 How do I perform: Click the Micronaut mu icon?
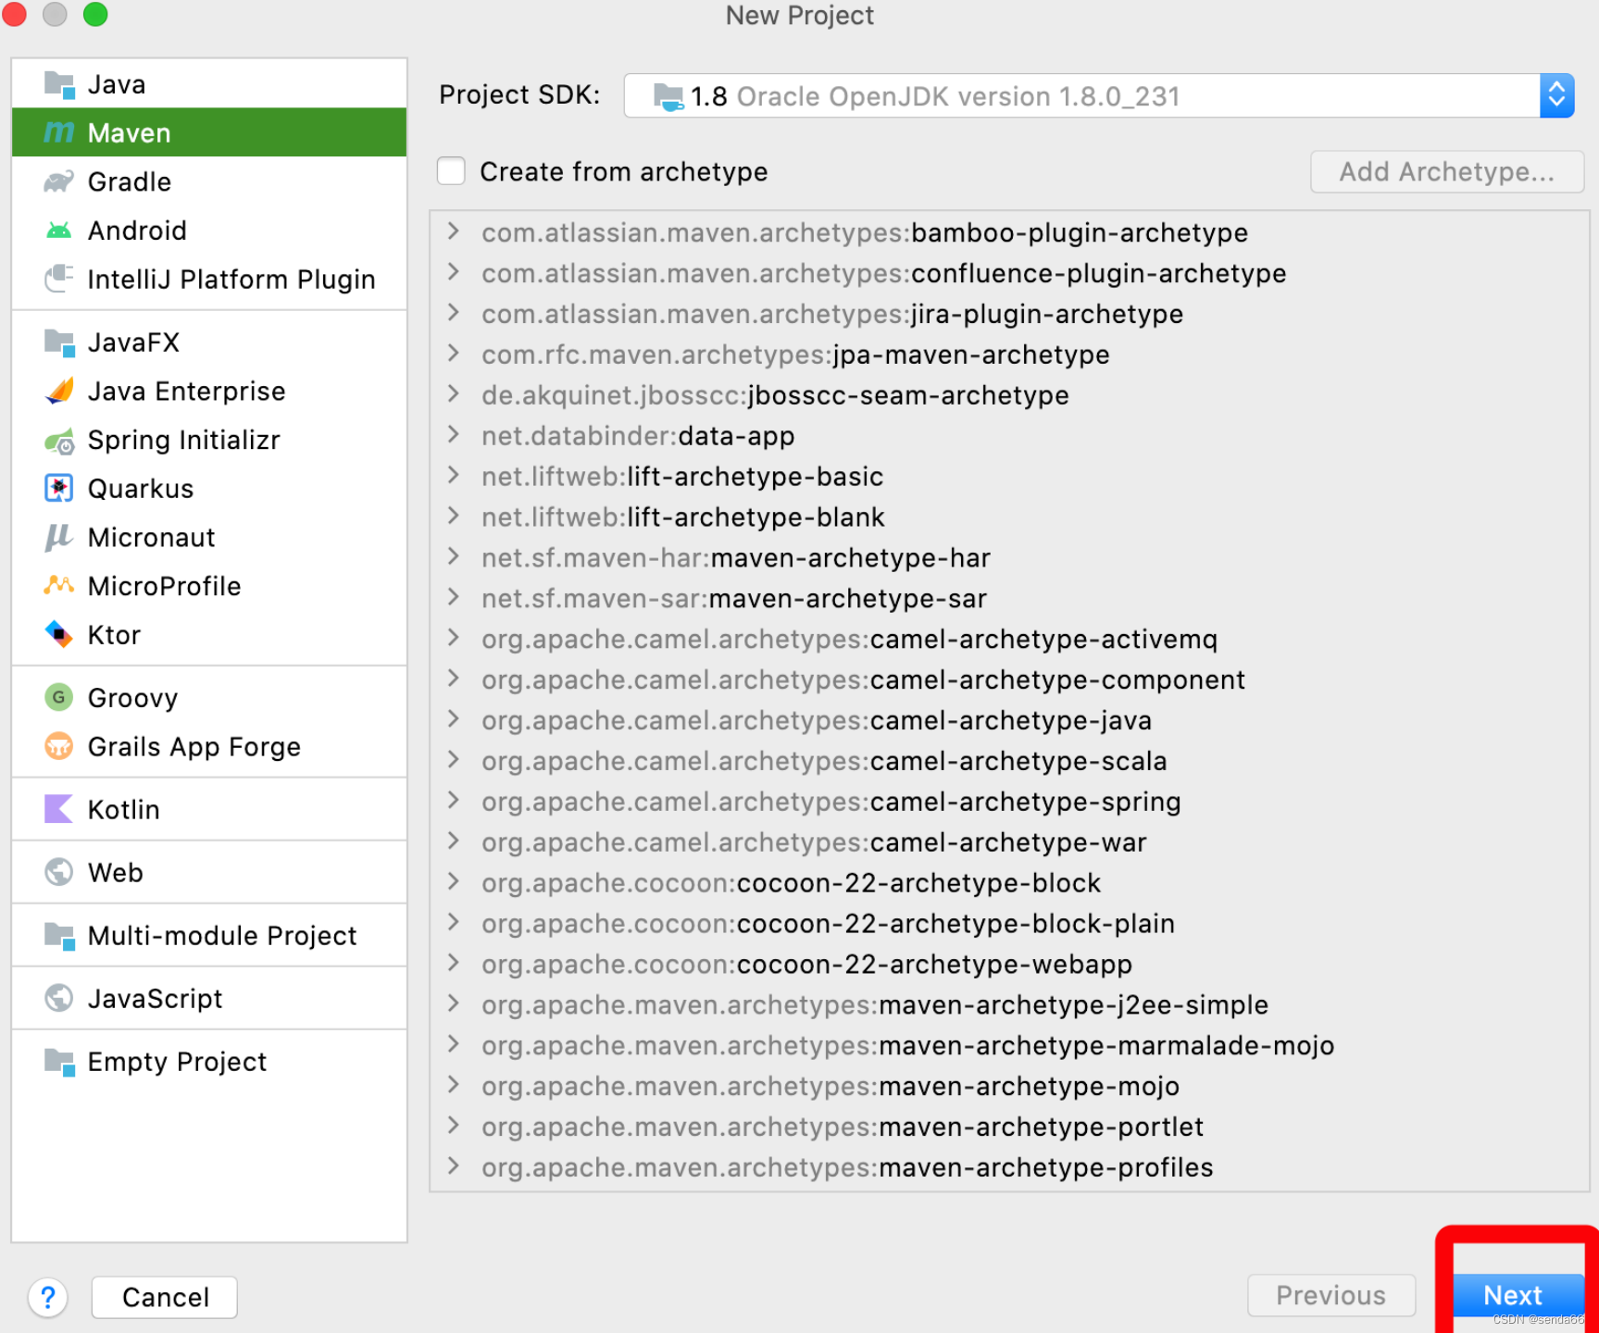59,537
